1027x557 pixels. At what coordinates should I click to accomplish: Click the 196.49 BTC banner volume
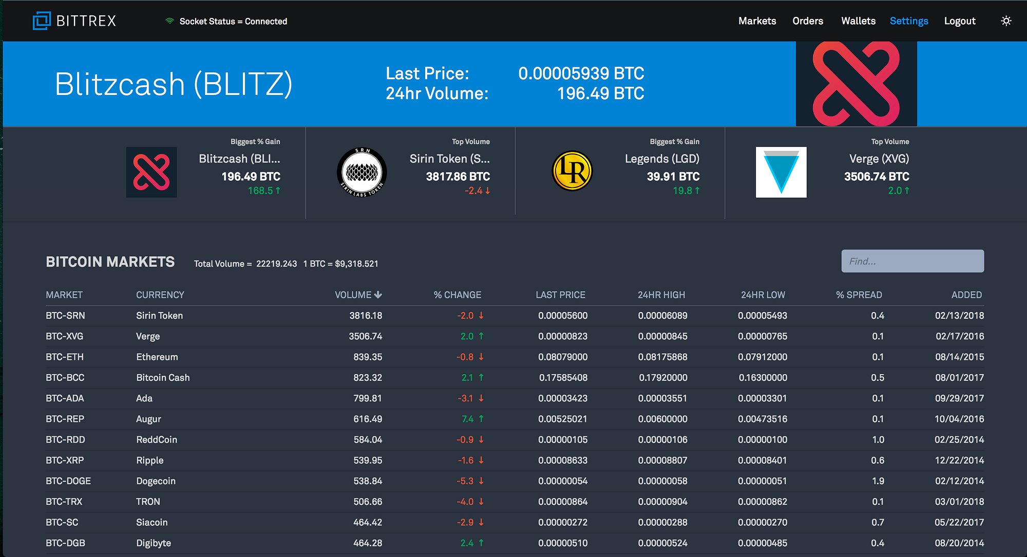[x=601, y=93]
